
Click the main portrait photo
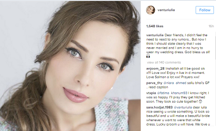click(x=70, y=66)
